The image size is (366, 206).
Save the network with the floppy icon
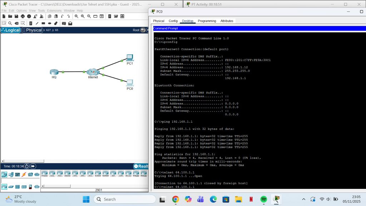click(x=16, y=16)
